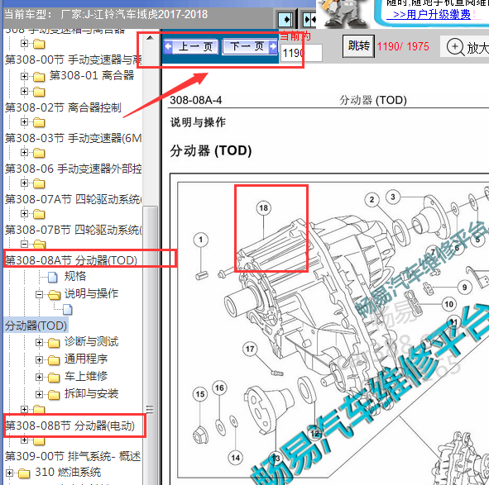Select tree item 第308-01 离合器

(x=92, y=75)
